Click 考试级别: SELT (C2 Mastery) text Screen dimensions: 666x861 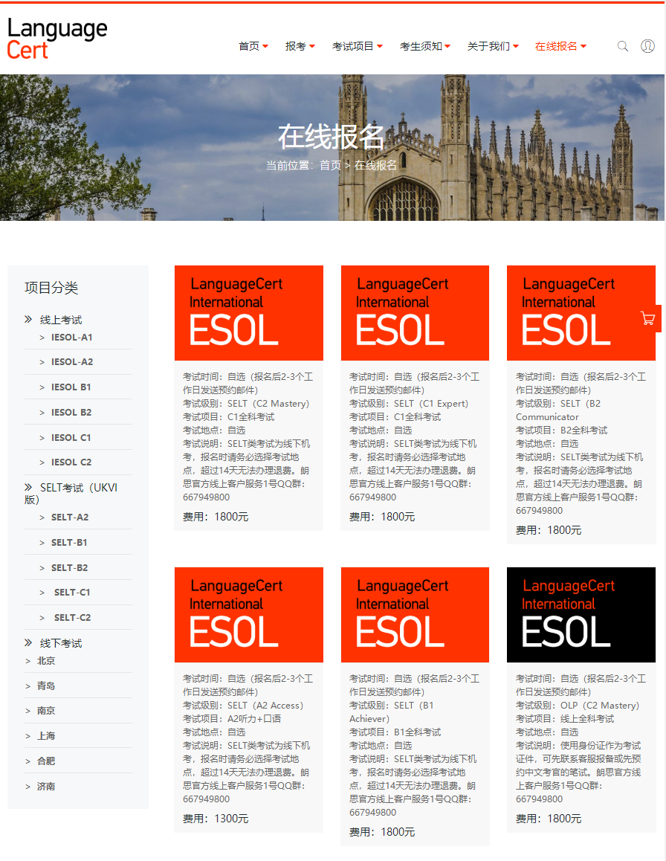246,404
